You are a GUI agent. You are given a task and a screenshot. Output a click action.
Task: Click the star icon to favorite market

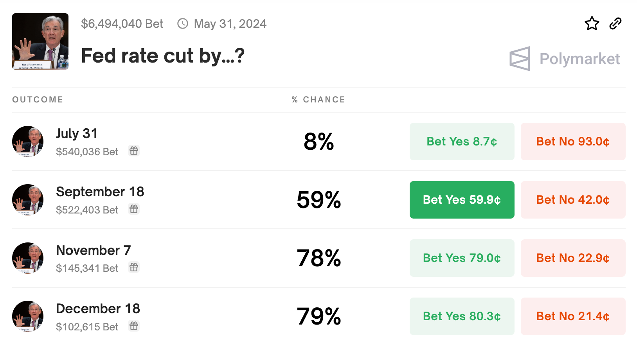pyautogui.click(x=592, y=23)
